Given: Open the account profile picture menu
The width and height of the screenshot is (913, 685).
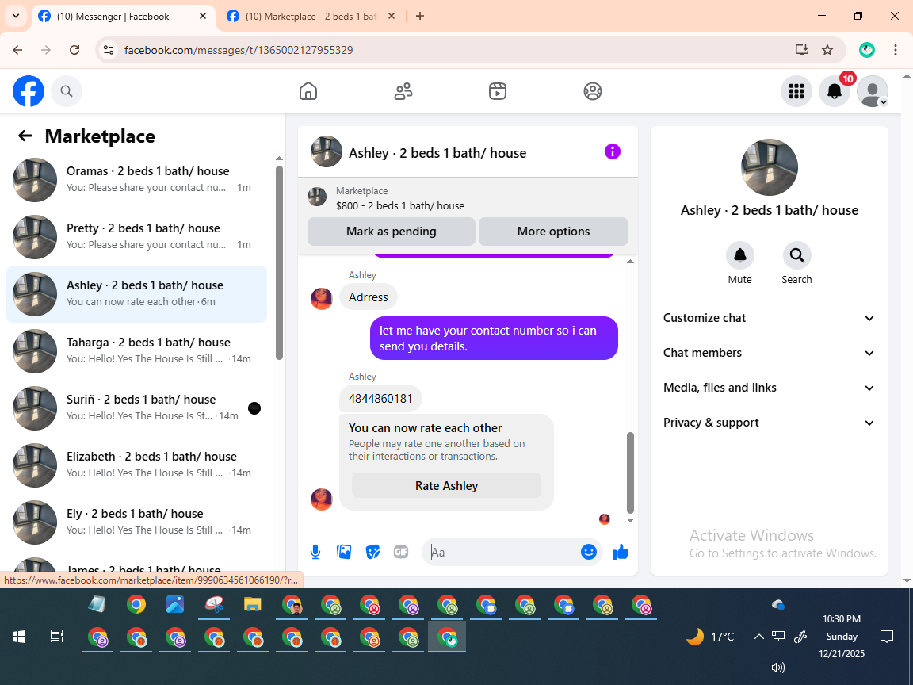Looking at the screenshot, I should click(x=873, y=91).
